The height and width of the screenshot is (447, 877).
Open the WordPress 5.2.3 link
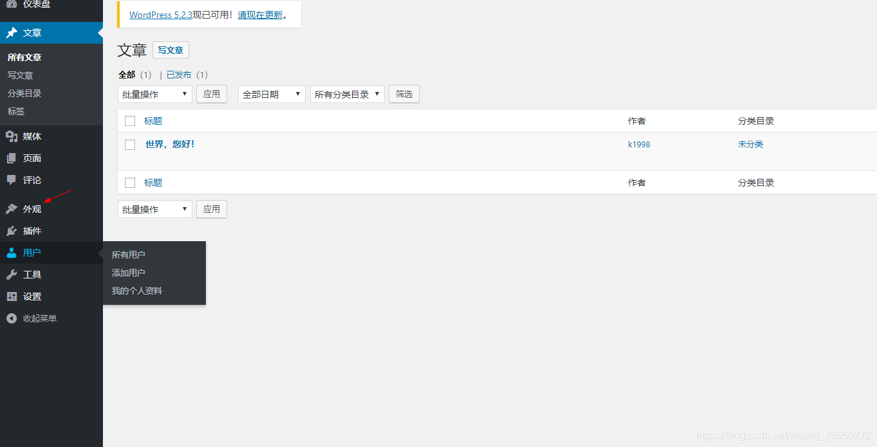(x=161, y=15)
